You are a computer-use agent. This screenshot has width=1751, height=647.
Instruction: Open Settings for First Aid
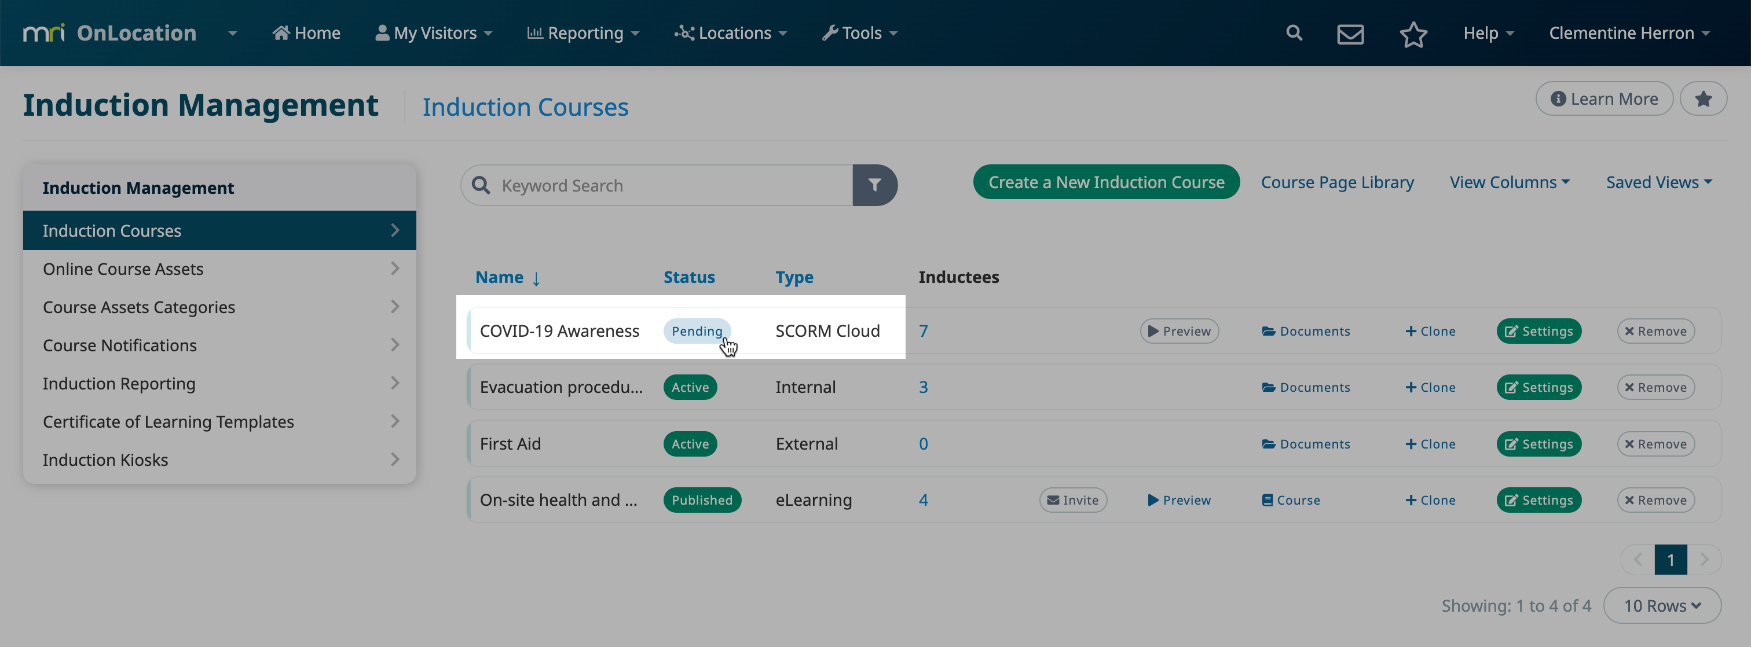1539,444
